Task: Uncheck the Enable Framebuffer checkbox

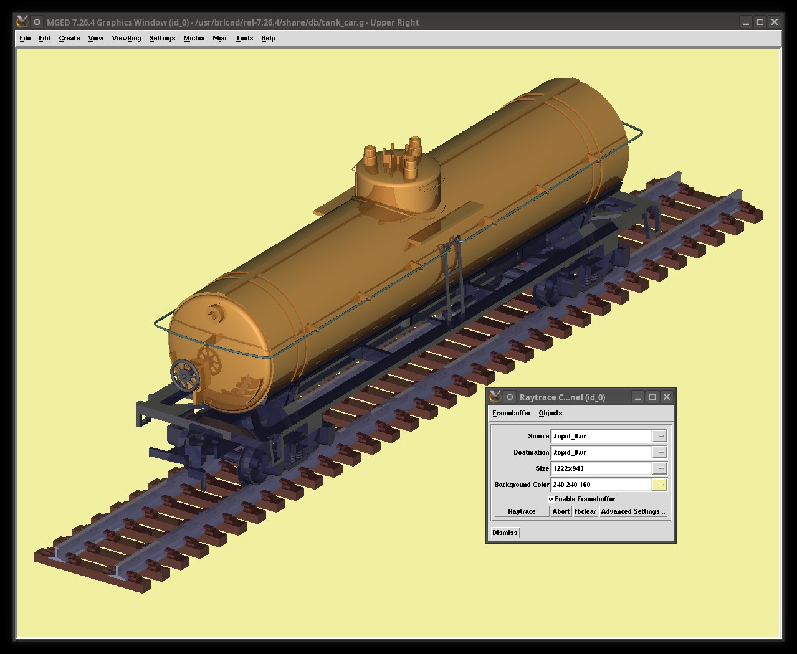Action: coord(551,499)
